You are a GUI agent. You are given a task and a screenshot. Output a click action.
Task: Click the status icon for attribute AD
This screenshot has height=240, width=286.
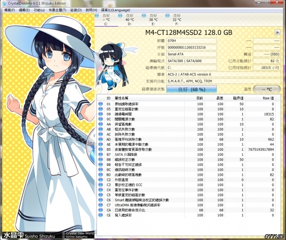click(x=101, y=139)
